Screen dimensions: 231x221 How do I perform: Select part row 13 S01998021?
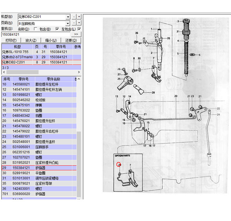click(x=39, y=95)
